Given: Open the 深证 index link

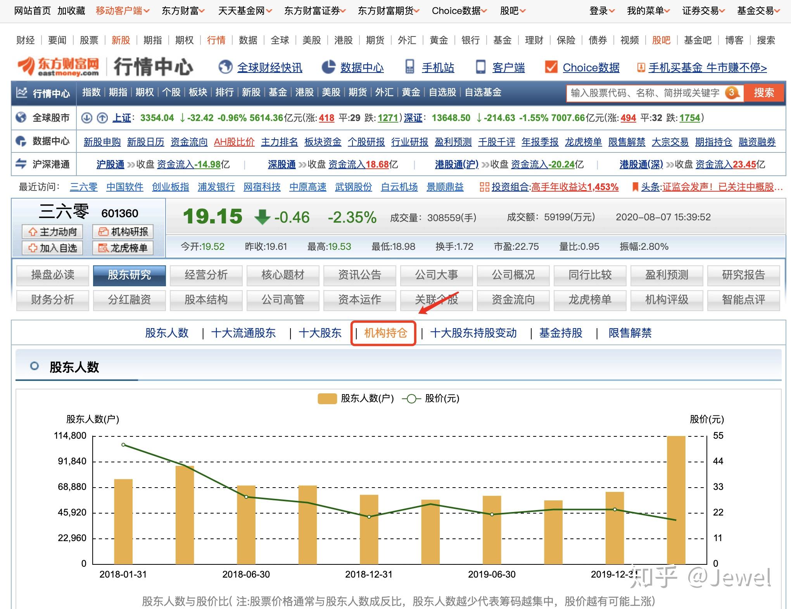Looking at the screenshot, I should [413, 118].
